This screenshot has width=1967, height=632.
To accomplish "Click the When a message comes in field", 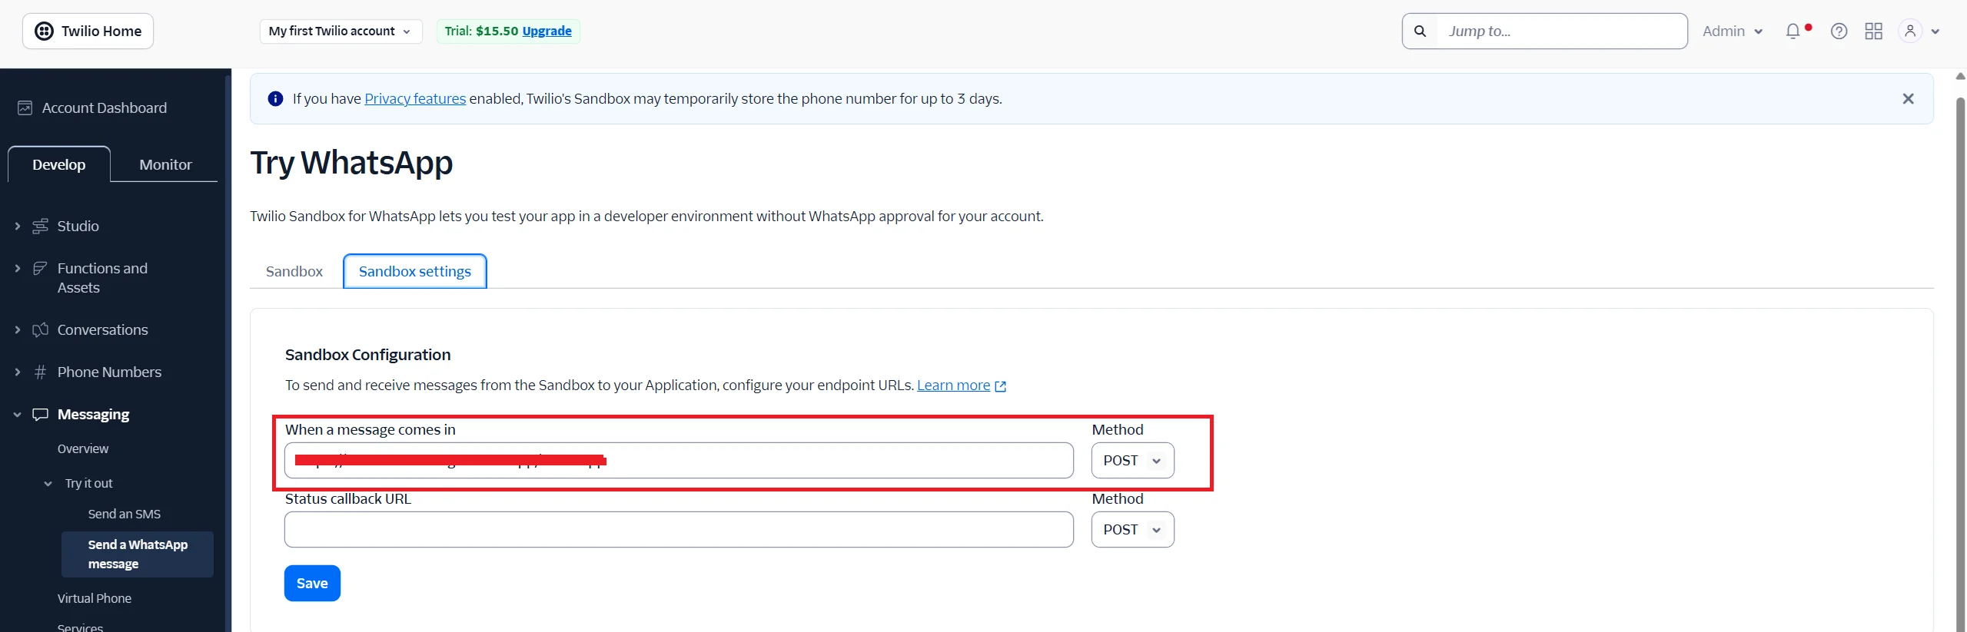I will click(x=679, y=461).
